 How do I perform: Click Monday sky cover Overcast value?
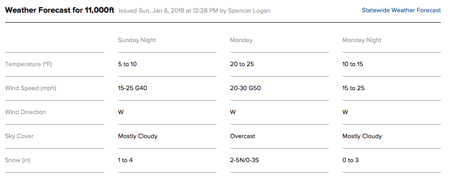(x=242, y=136)
